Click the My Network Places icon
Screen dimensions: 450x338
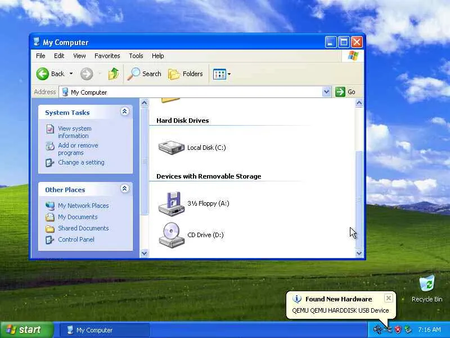[50, 206]
